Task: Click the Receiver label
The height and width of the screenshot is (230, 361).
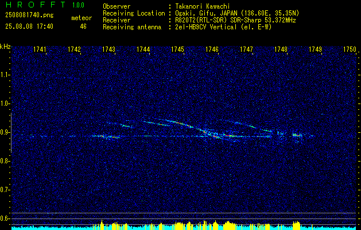Action: click(117, 20)
